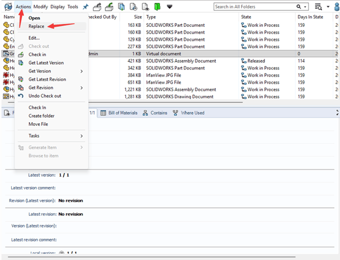The image size is (340, 260).
Task: Click the blue user profile icon
Action: pyautogui.click(x=337, y=7)
